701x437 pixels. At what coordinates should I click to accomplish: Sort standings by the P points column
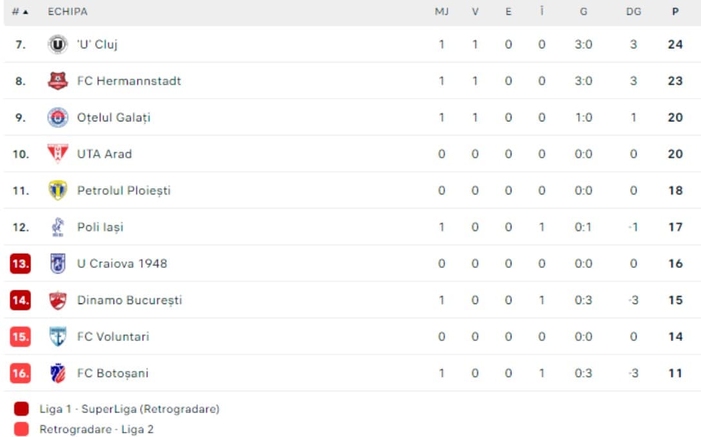(675, 12)
